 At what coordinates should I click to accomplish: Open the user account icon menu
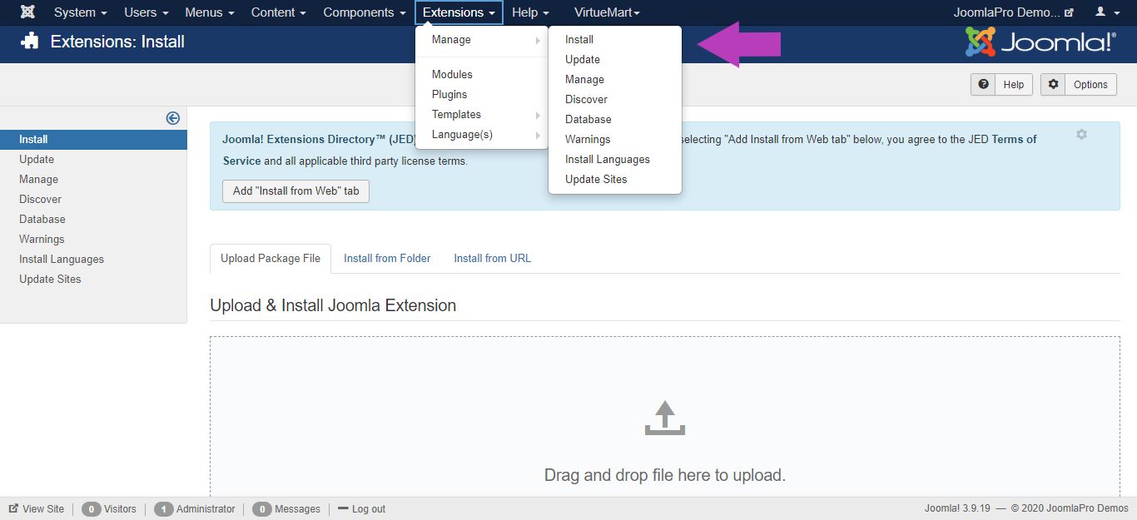click(x=1106, y=12)
